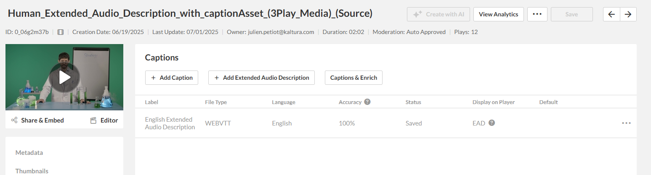Image resolution: width=651 pixels, height=175 pixels.
Task: Click the Create with AI button
Action: [x=438, y=14]
